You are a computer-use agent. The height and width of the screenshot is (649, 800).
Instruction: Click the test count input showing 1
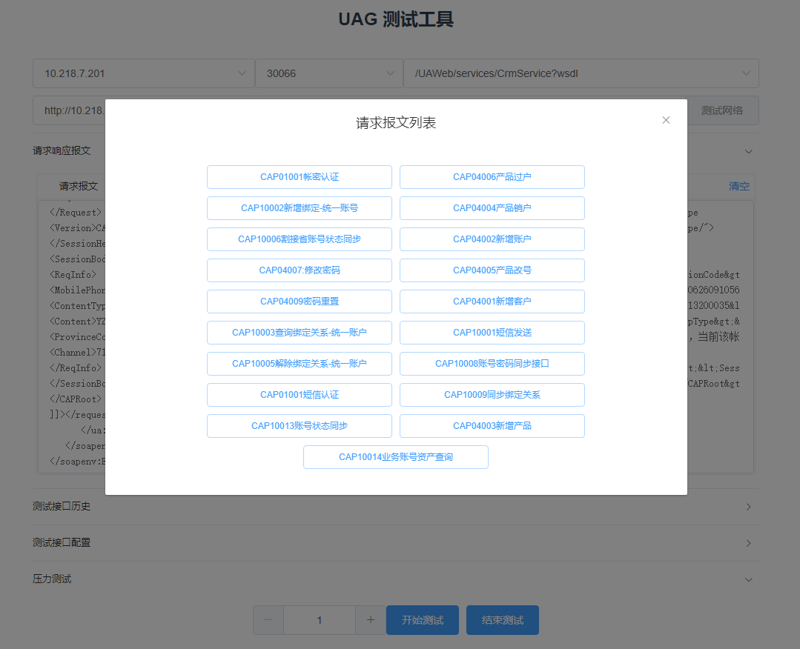(x=320, y=620)
